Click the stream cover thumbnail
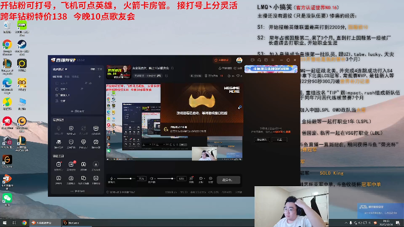 119,72
